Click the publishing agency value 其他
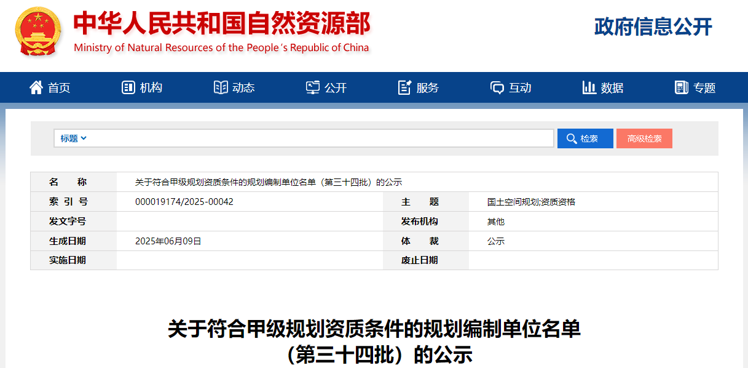This screenshot has width=748, height=368. (x=496, y=222)
